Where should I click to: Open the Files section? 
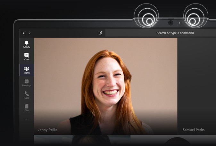27,108
